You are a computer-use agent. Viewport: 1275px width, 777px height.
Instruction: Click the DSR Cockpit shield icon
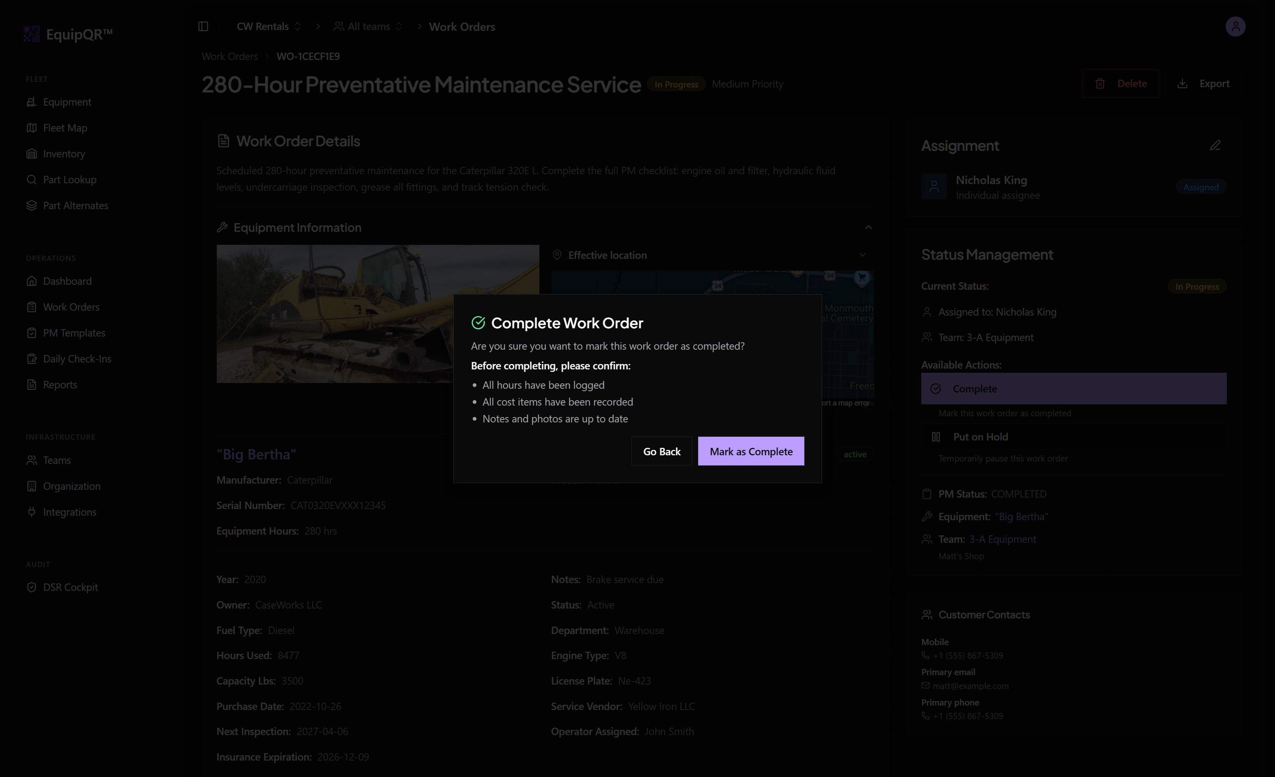coord(32,587)
